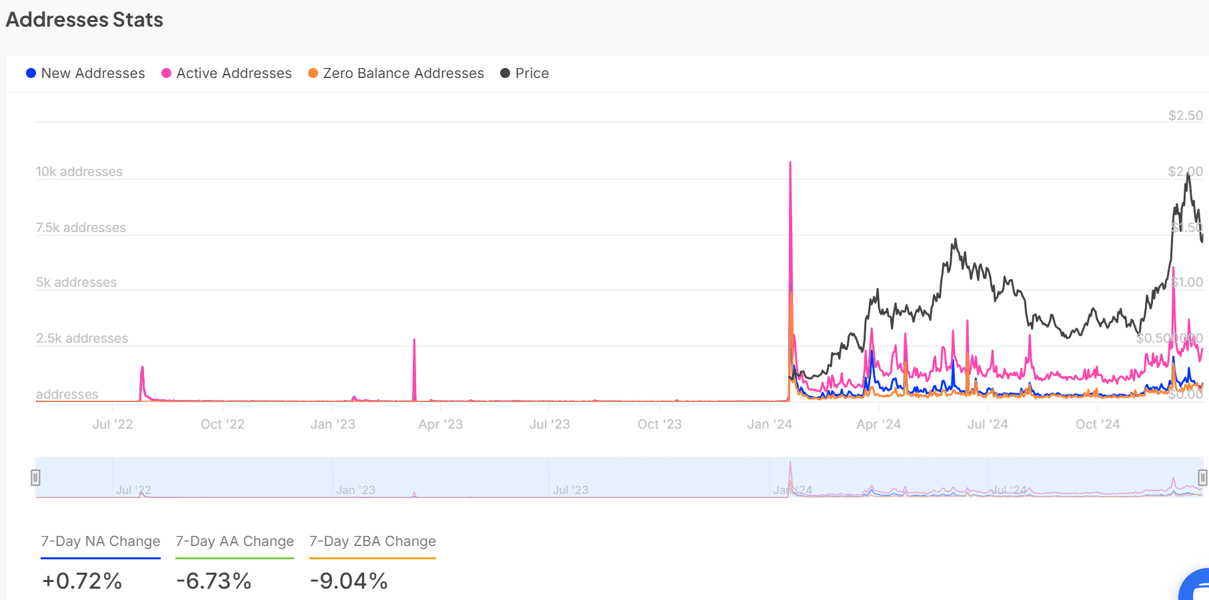Grab the left range navigator handle
Image resolution: width=1209 pixels, height=600 pixels.
click(35, 477)
